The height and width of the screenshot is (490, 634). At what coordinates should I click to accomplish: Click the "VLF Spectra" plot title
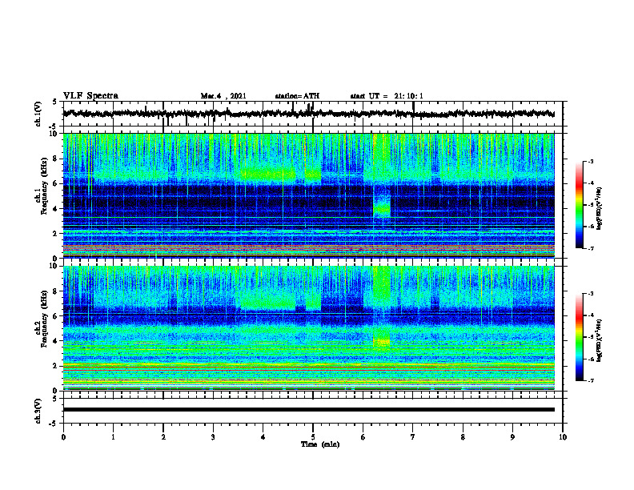90,96
